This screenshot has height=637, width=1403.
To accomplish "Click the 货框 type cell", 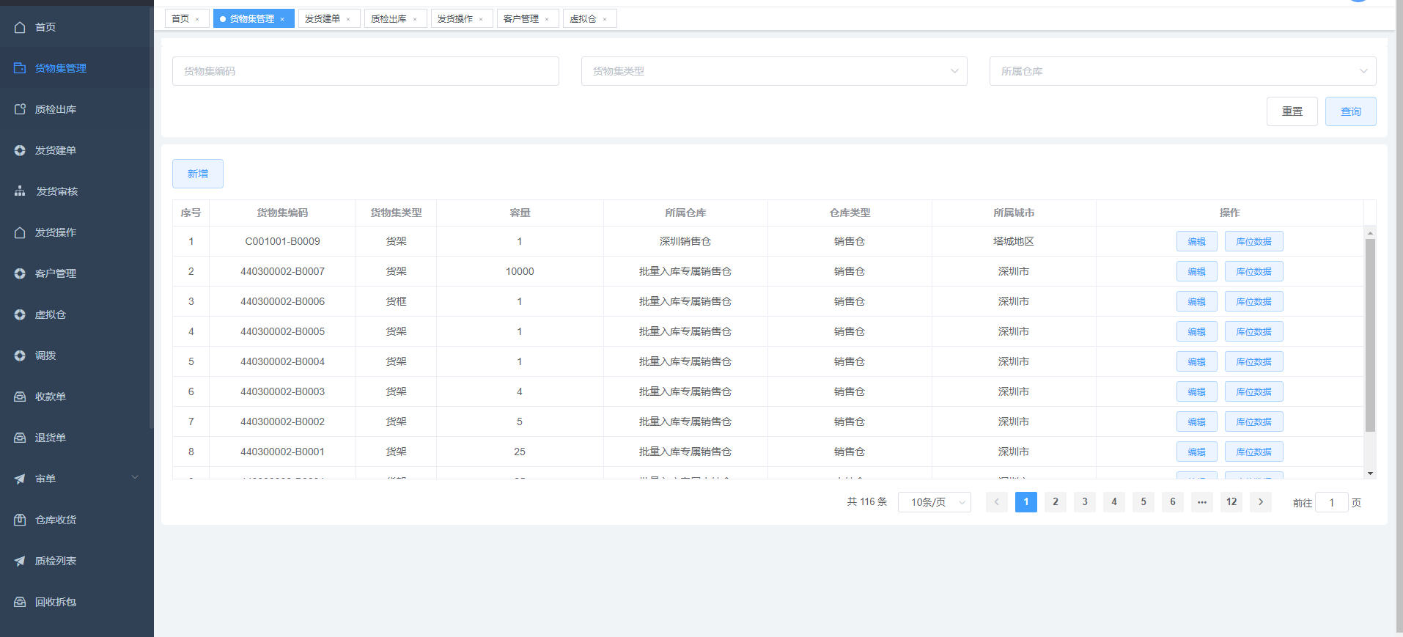I will click(396, 301).
